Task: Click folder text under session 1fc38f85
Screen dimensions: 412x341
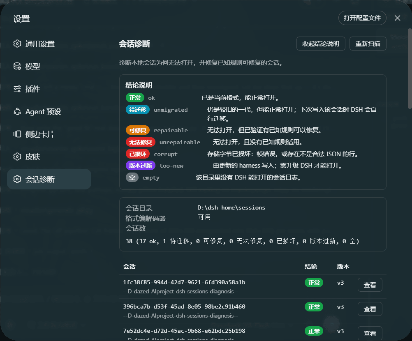Action: 181,291
